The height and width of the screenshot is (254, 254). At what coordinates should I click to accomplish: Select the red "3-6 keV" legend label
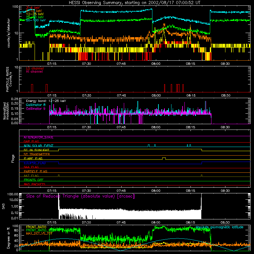pos(33,8)
